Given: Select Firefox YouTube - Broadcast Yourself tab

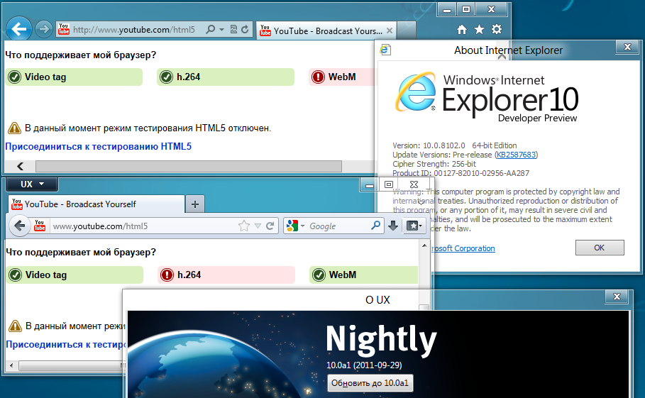Looking at the screenshot, I should [97, 204].
